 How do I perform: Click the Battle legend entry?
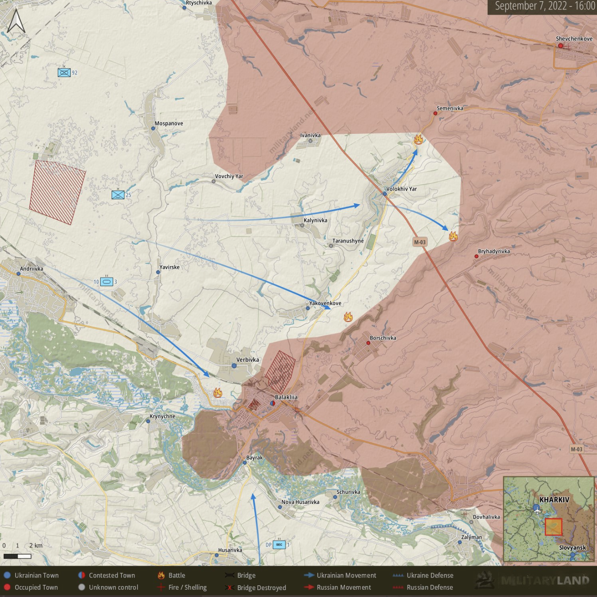pyautogui.click(x=172, y=575)
